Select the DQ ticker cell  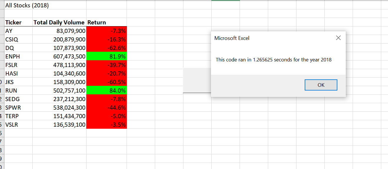(x=19, y=48)
